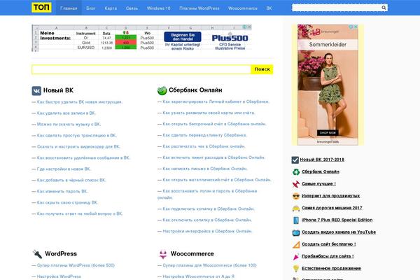Screen dimensions: 420x280
Task: Click the green recycle icon in sidebar
Action: click(x=295, y=171)
